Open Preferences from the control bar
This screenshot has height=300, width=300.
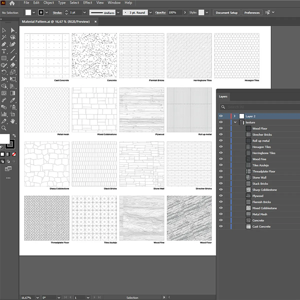252,12
